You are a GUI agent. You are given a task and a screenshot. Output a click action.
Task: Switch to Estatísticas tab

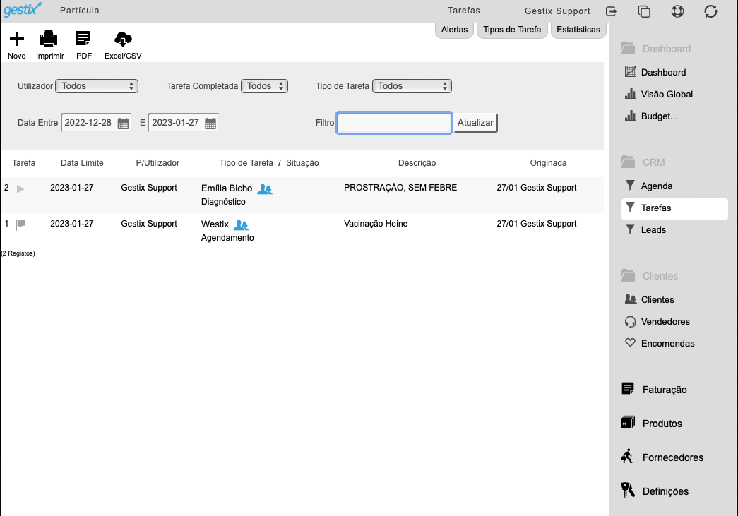[x=578, y=30]
